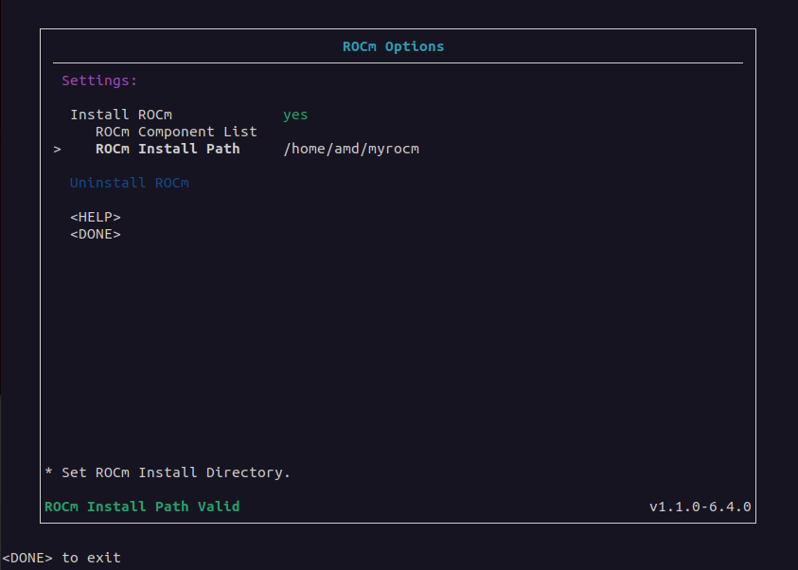Screen dimensions: 798x570
Task: Activate <DONE> in the settings list
Action: coord(95,234)
